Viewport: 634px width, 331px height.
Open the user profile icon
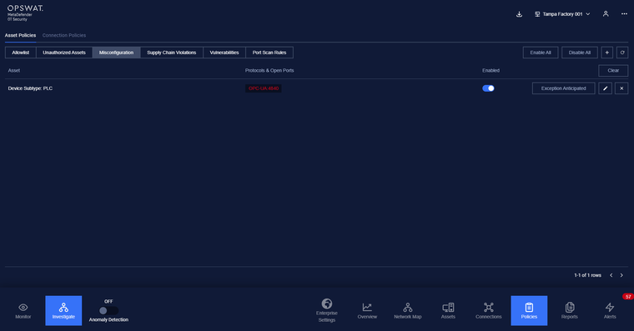point(606,13)
